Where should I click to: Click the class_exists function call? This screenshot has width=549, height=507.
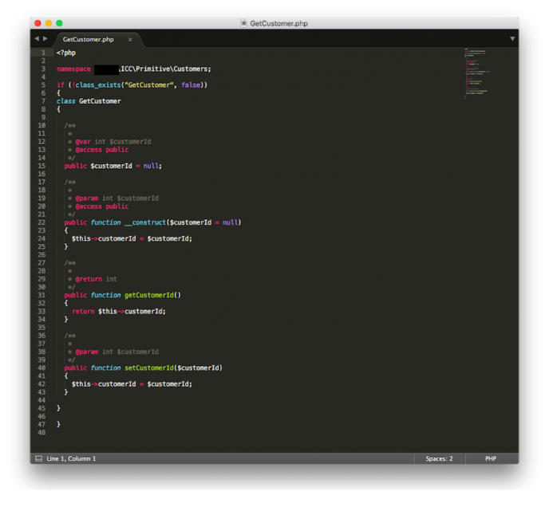pos(98,85)
